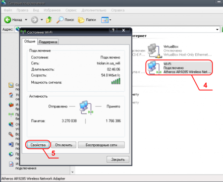Click sent packets value 3 270 038
223x182 pixels.
pos(69,121)
